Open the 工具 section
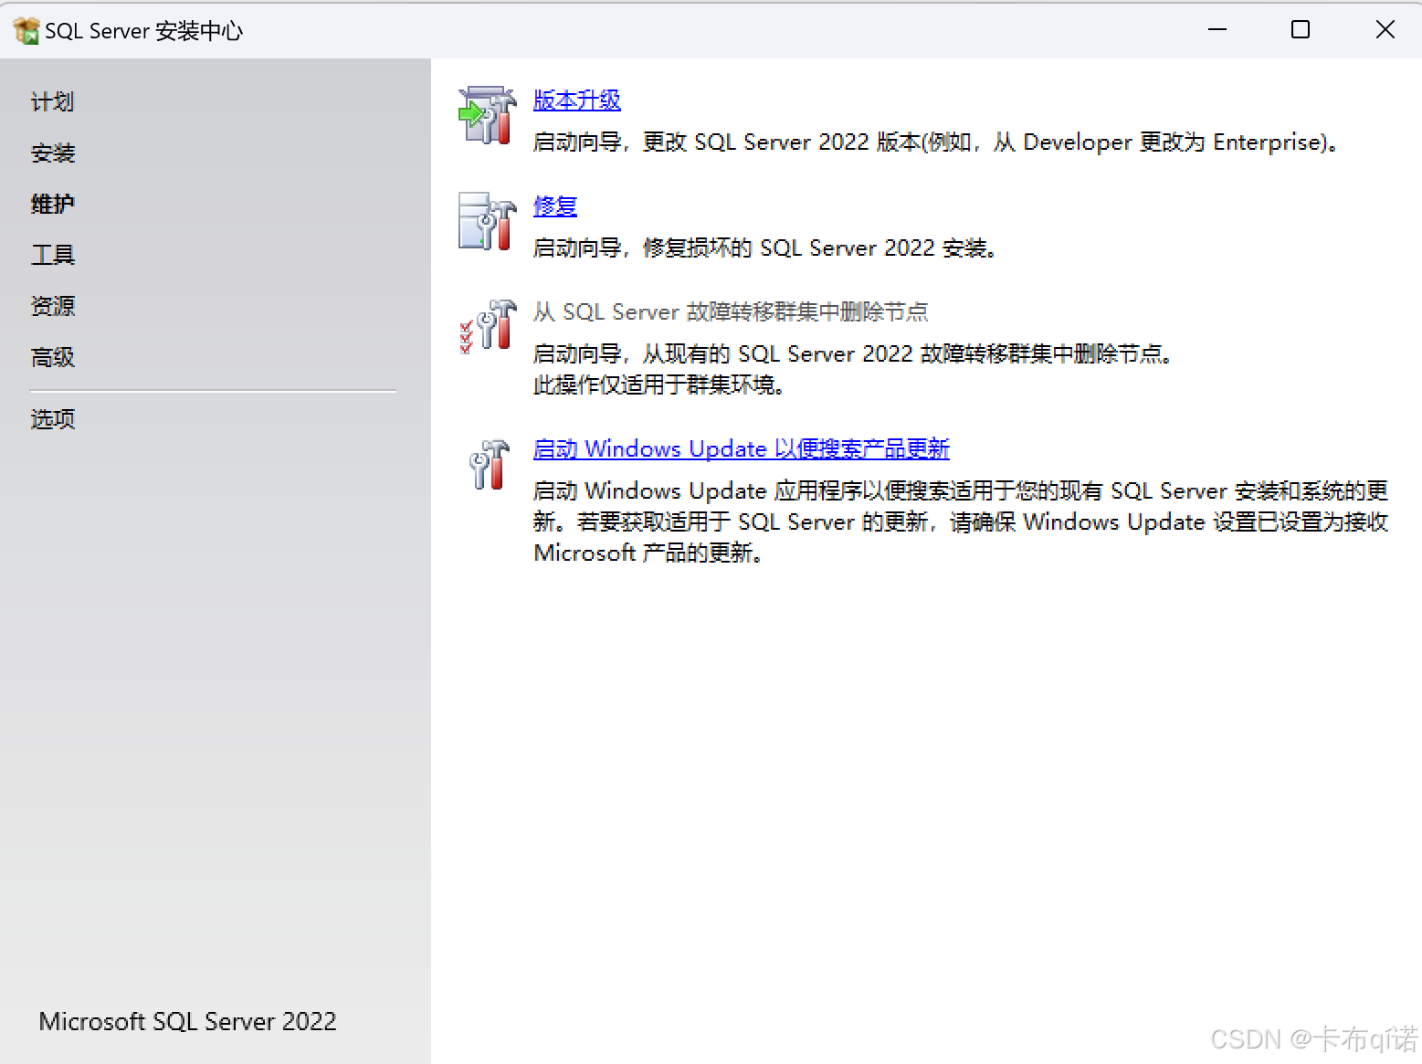Image resolution: width=1422 pixels, height=1064 pixels. 53,255
